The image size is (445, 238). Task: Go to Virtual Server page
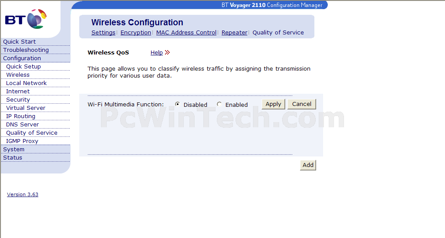click(26, 108)
